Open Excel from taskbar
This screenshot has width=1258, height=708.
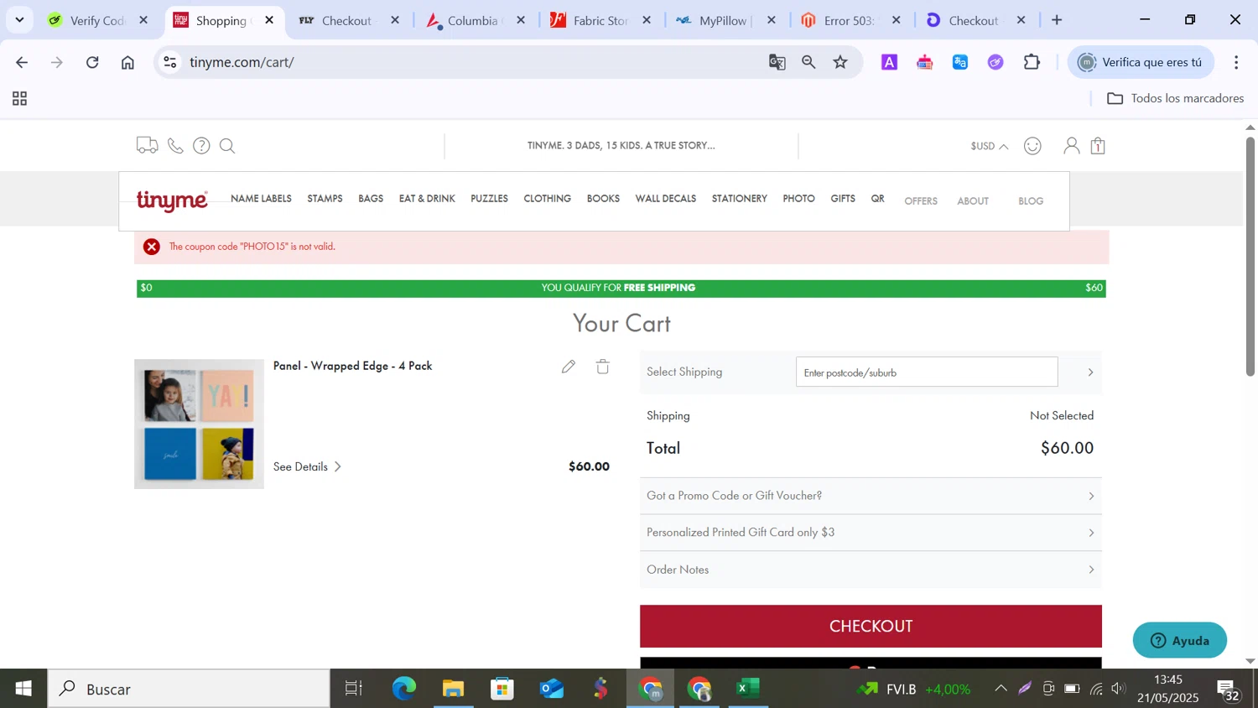coord(747,689)
